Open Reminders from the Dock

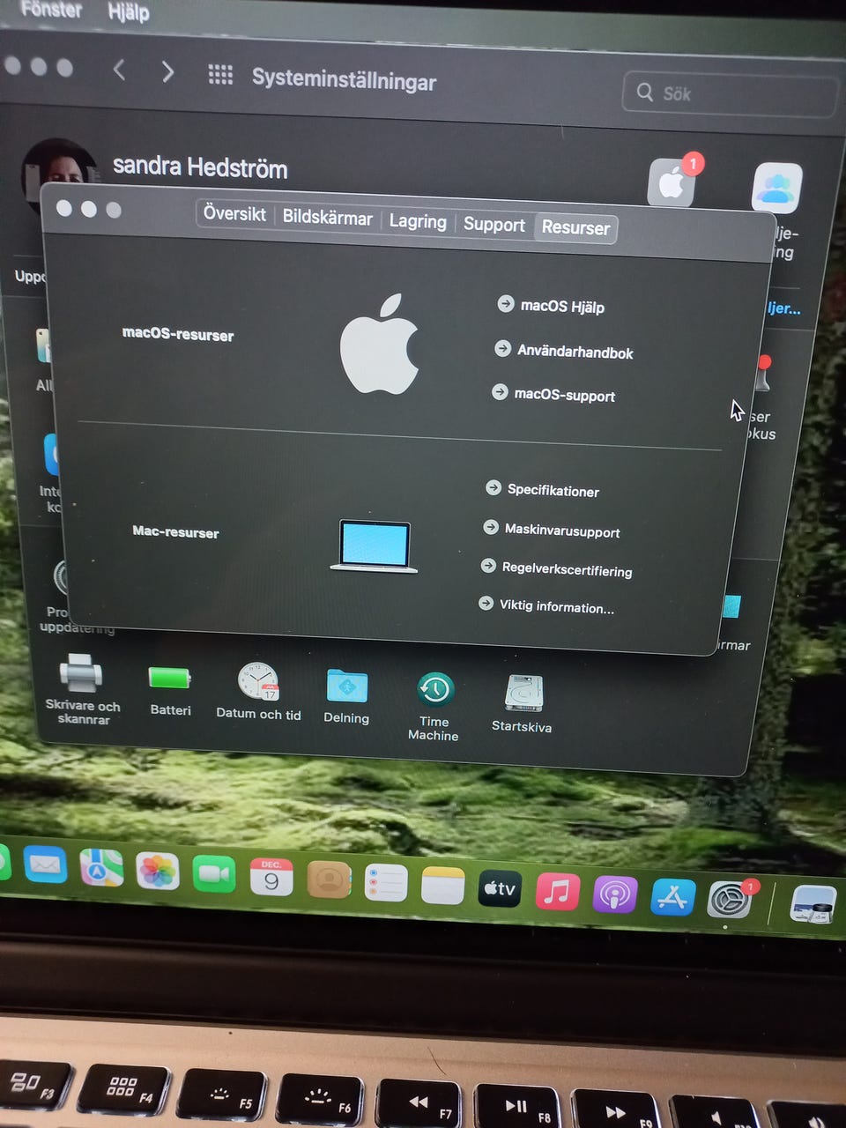point(386,882)
